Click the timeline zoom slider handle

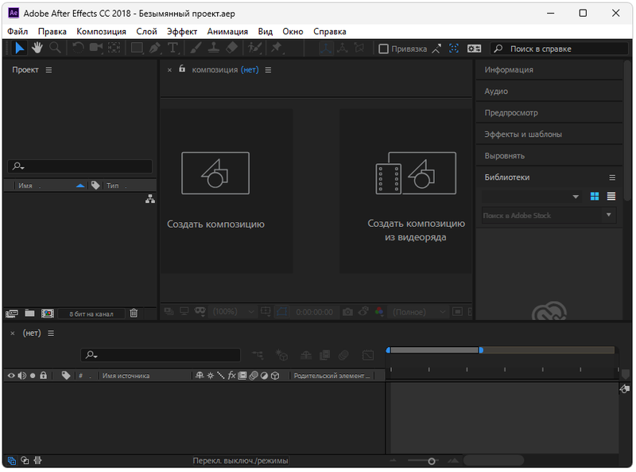coord(432,461)
